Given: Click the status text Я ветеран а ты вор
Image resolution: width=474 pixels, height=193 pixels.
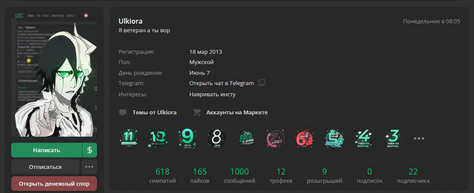Looking at the screenshot, I should point(144,31).
